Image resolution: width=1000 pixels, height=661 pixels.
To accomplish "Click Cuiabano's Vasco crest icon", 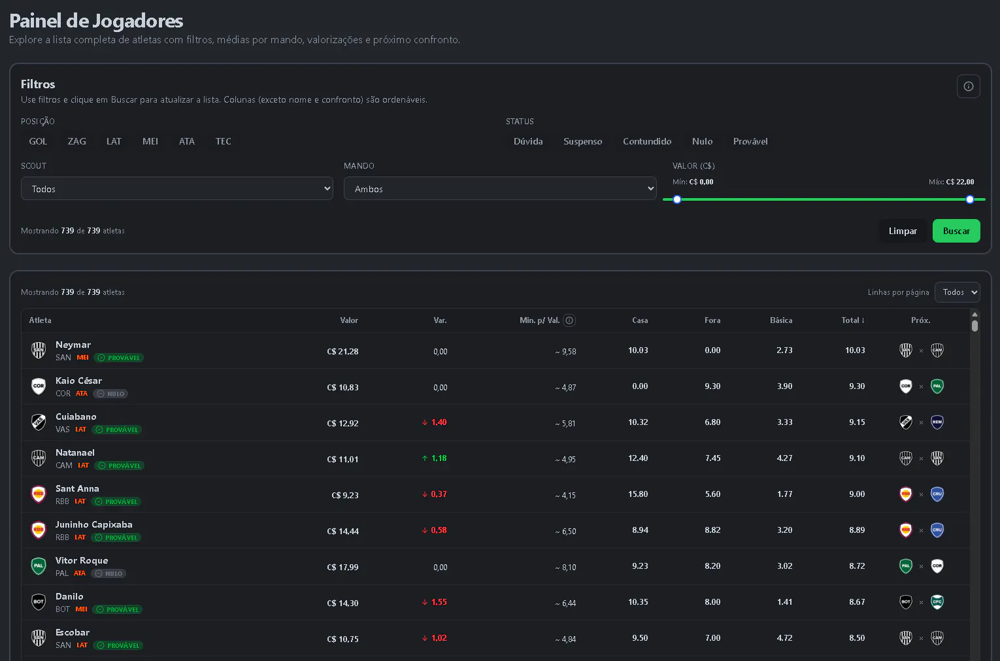I will click(x=39, y=422).
